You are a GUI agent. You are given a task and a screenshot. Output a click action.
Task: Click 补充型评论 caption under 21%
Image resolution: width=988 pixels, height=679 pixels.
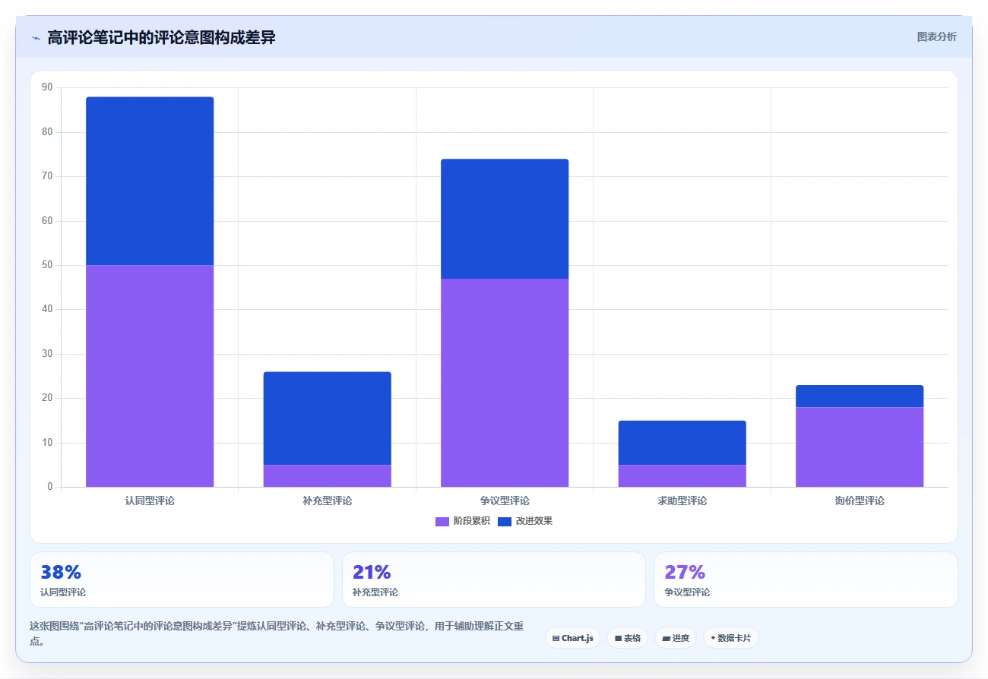(375, 592)
